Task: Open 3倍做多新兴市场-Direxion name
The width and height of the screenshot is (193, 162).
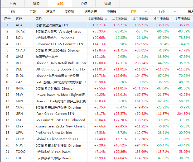Action: click(x=55, y=158)
